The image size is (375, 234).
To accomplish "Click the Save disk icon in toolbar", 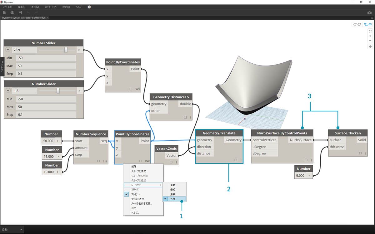I will (x=20, y=12).
